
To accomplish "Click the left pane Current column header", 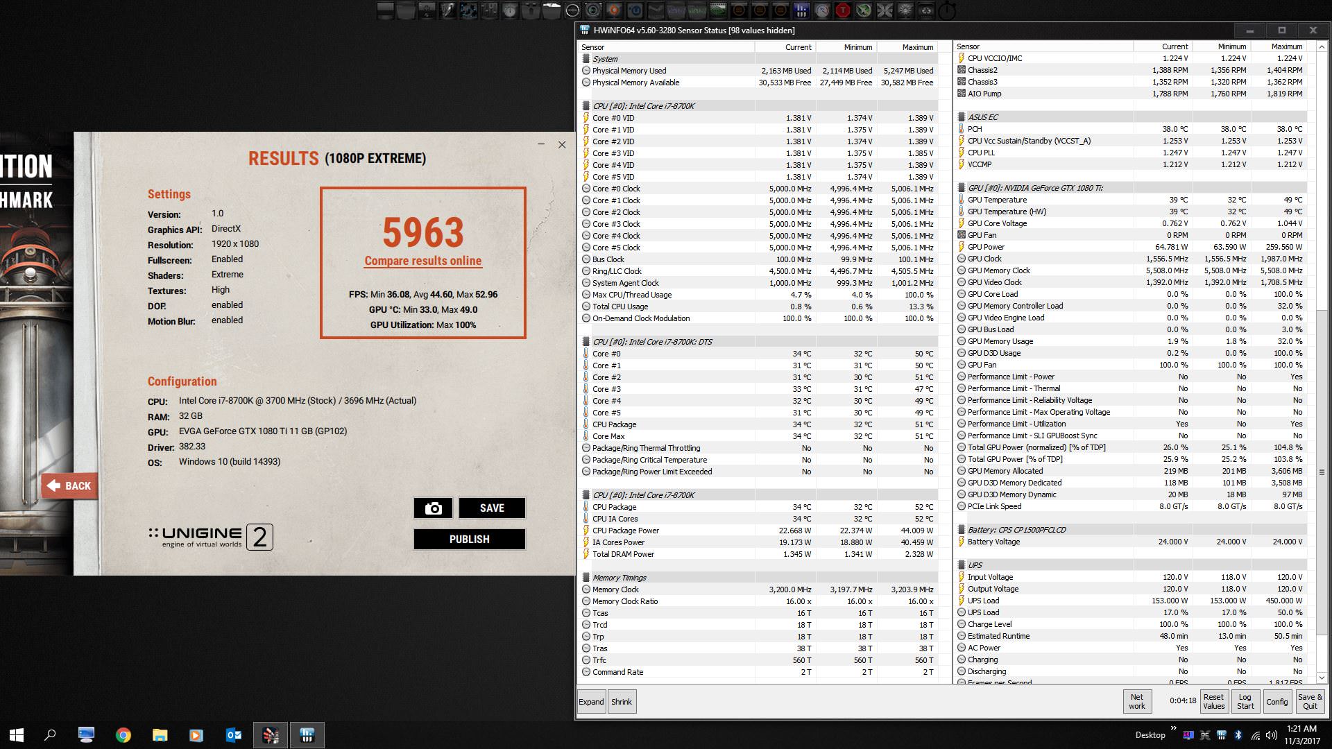I will (785, 47).
